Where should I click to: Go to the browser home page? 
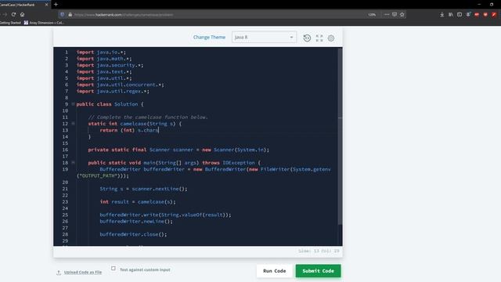click(23, 14)
